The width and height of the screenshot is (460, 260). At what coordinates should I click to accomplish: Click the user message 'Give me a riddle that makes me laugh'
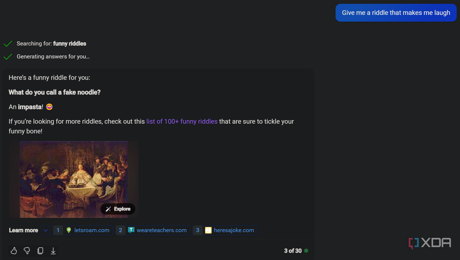[396, 13]
